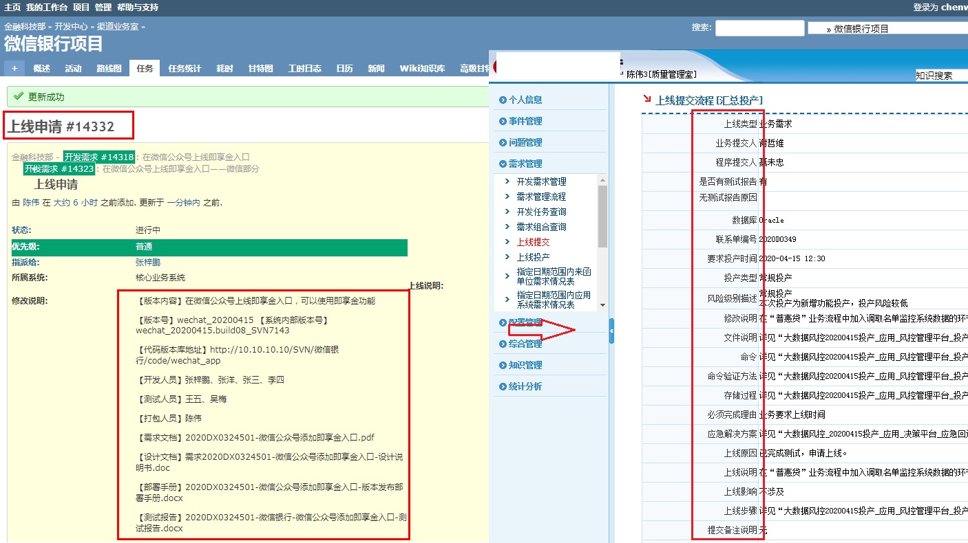Switch to the 日历 tab
Screen dimensions: 968x543
click(344, 68)
